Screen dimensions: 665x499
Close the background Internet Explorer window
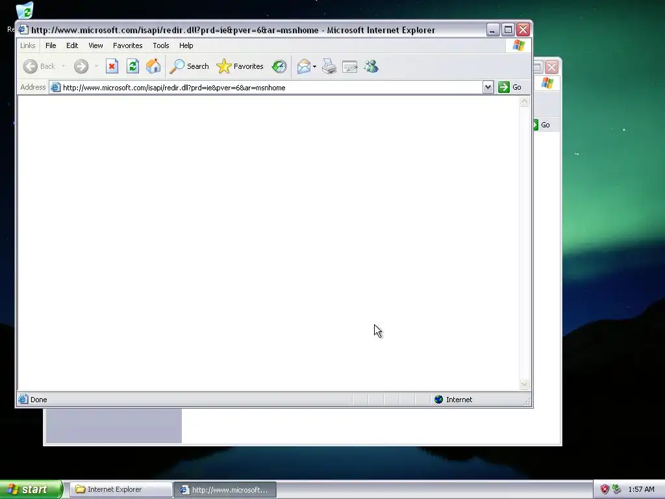[551, 67]
